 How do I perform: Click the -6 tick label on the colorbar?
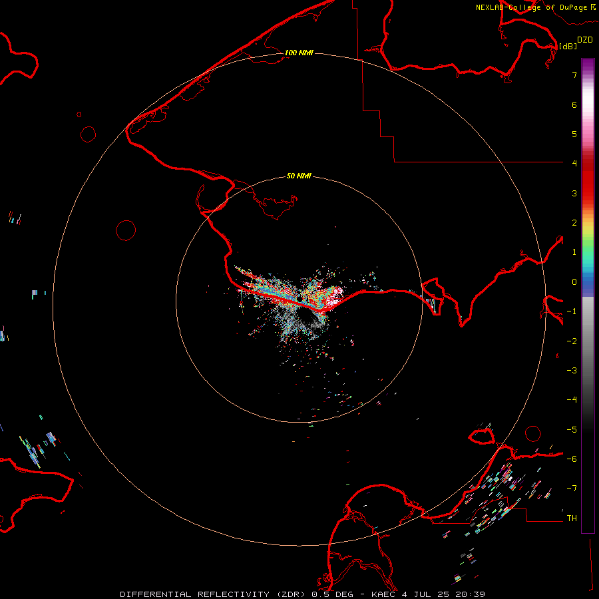pyautogui.click(x=572, y=459)
